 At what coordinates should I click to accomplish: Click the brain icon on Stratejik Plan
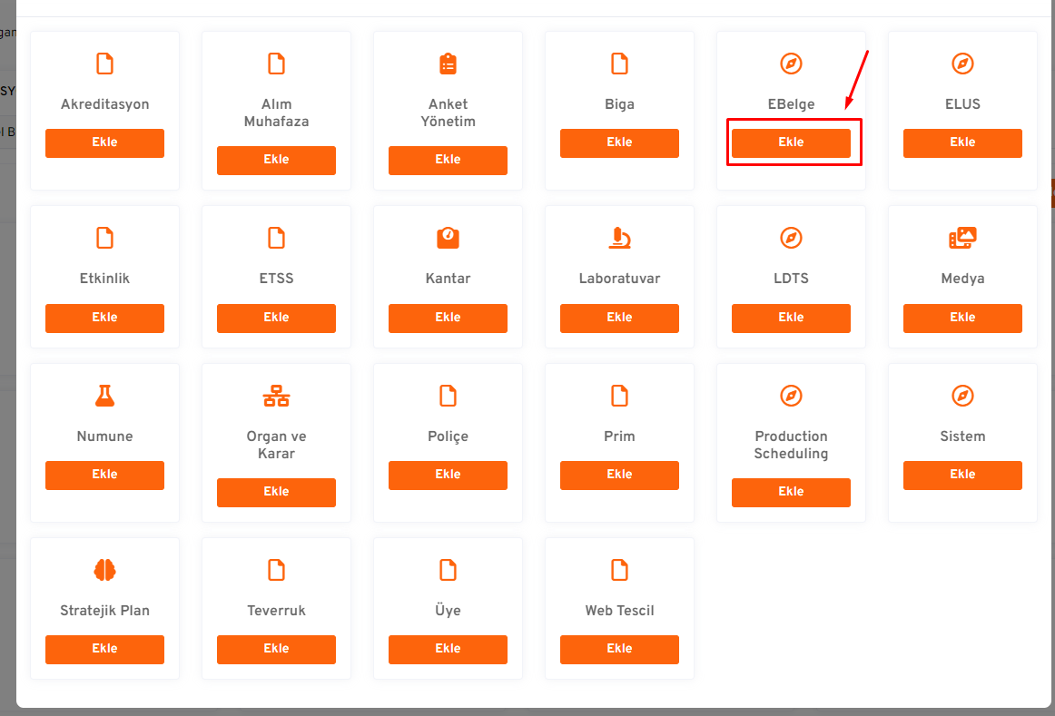point(104,570)
